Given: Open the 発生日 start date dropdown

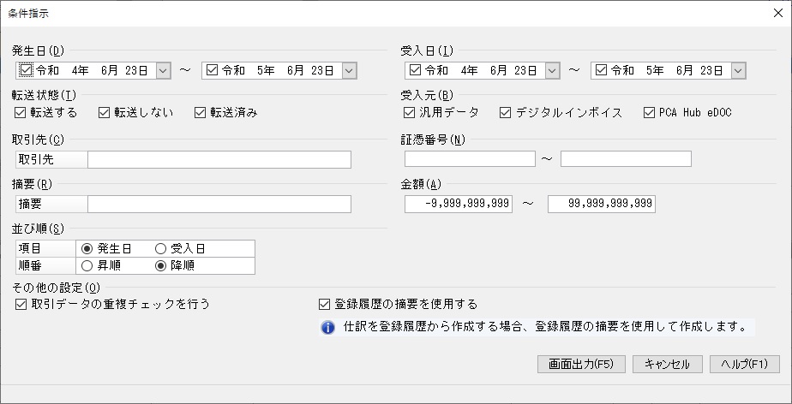Looking at the screenshot, I should [164, 70].
